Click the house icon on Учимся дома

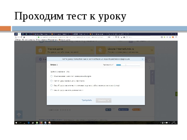pyautogui.click(x=40, y=50)
